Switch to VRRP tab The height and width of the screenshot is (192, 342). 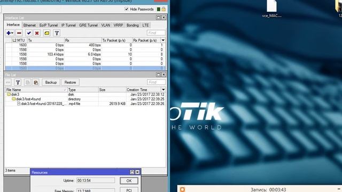click(118, 25)
